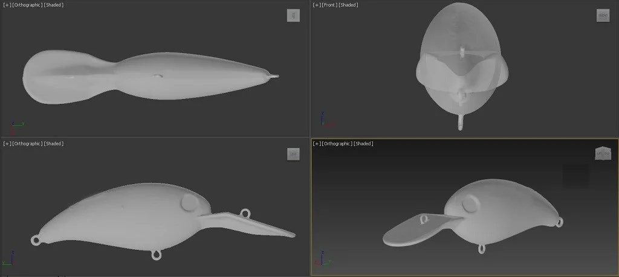Open the Orthographic view menu in bottom-left viewport
This screenshot has width=619, height=277.
point(27,144)
